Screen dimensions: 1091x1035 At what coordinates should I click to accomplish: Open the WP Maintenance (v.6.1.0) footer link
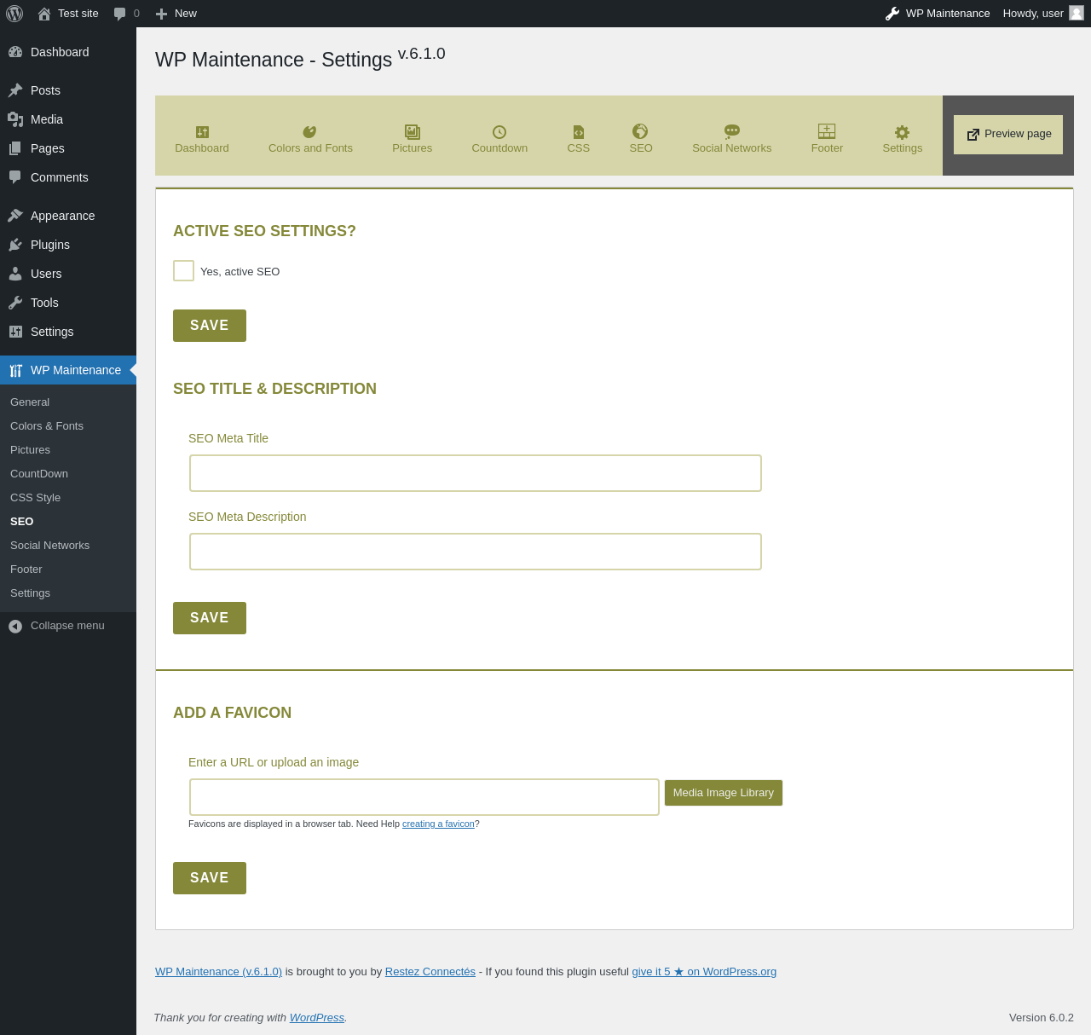[x=218, y=972]
